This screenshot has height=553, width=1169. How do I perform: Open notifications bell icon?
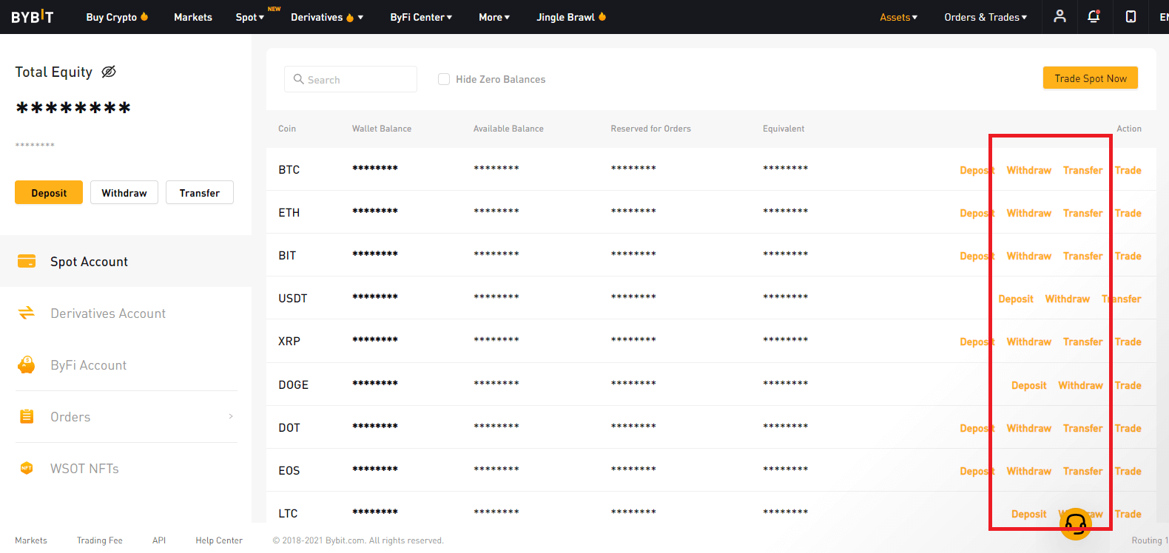click(x=1094, y=16)
